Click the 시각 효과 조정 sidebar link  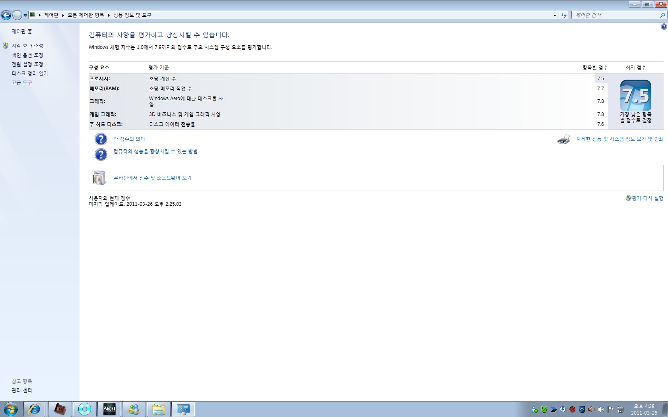coord(27,46)
